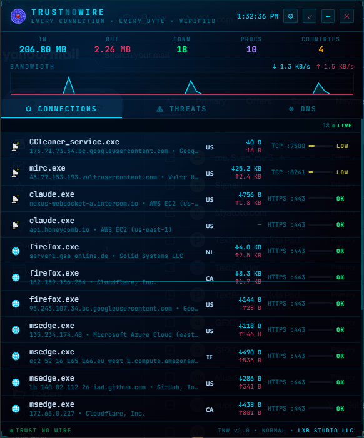Image resolution: width=364 pixels, height=438 pixels.
Task: Click msedge.exe globe icon for 172.66.0.227
Action: click(16, 409)
